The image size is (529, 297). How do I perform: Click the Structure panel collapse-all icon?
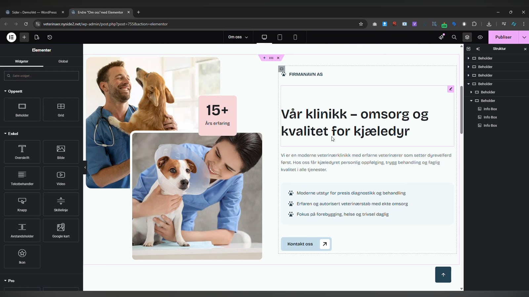pos(468,49)
